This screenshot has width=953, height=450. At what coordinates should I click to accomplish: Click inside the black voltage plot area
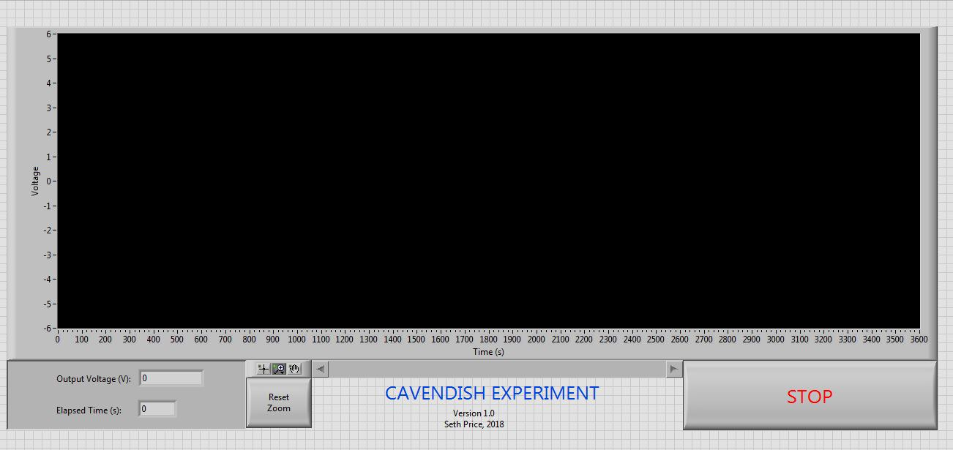click(x=488, y=181)
